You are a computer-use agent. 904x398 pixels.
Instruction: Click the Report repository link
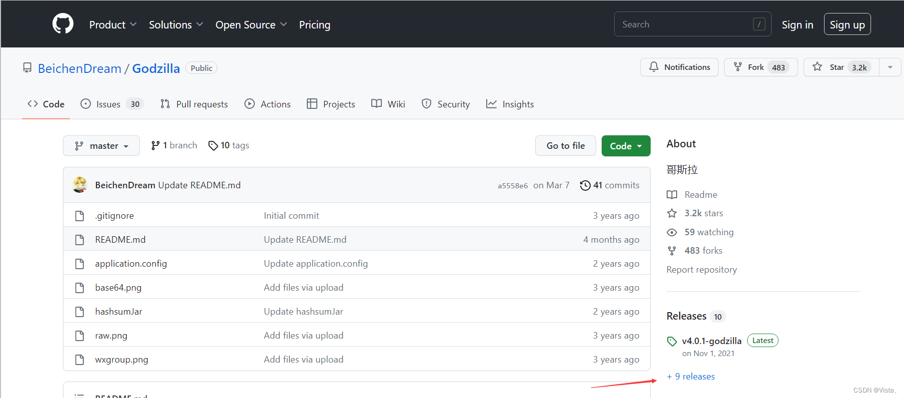click(x=702, y=270)
